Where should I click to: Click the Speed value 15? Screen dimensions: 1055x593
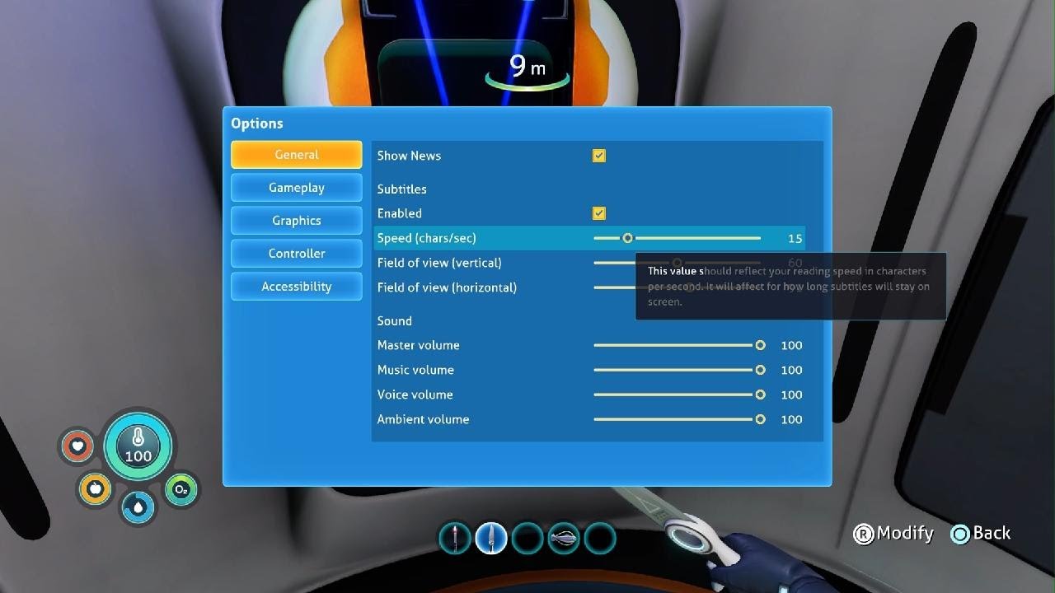[795, 238]
